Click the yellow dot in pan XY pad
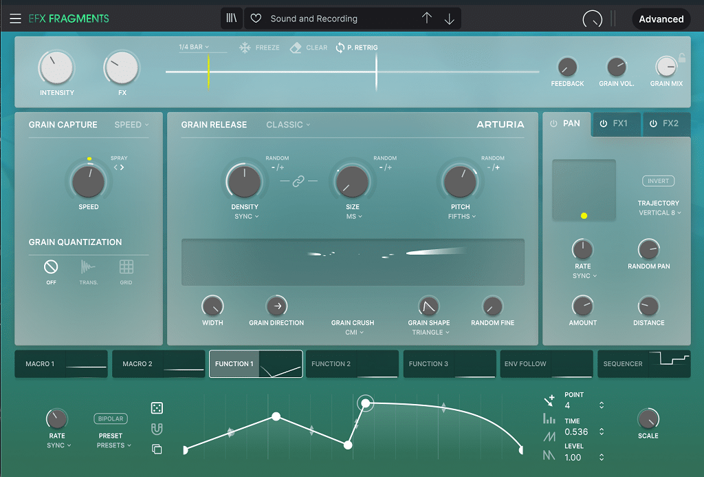The height and width of the screenshot is (477, 704). (584, 216)
